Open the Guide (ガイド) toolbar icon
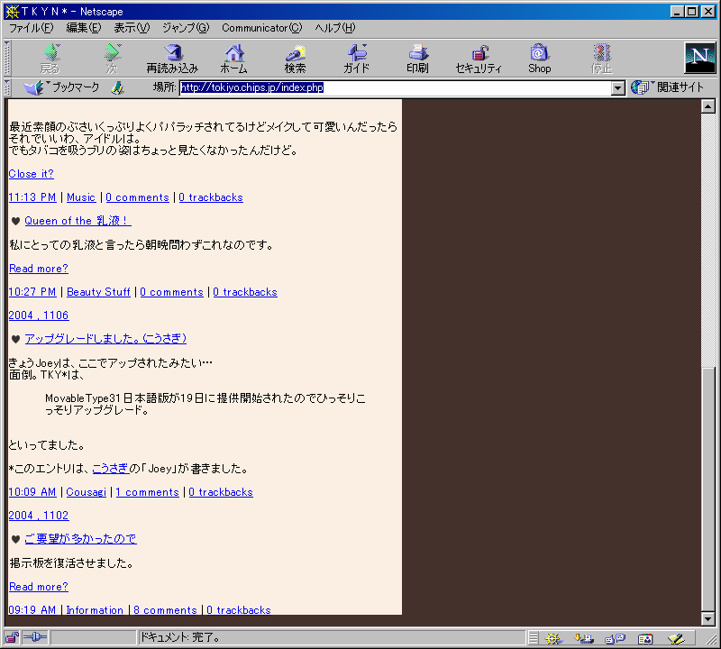 [x=356, y=59]
